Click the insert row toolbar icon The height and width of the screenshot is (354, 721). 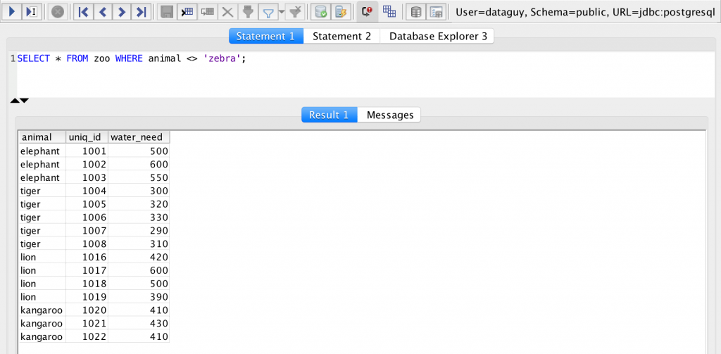[x=187, y=11]
